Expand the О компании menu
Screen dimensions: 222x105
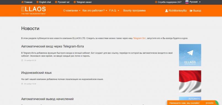72,11
